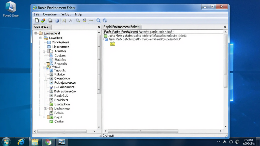Click the Variables panel scroll down arrow

tap(99, 127)
